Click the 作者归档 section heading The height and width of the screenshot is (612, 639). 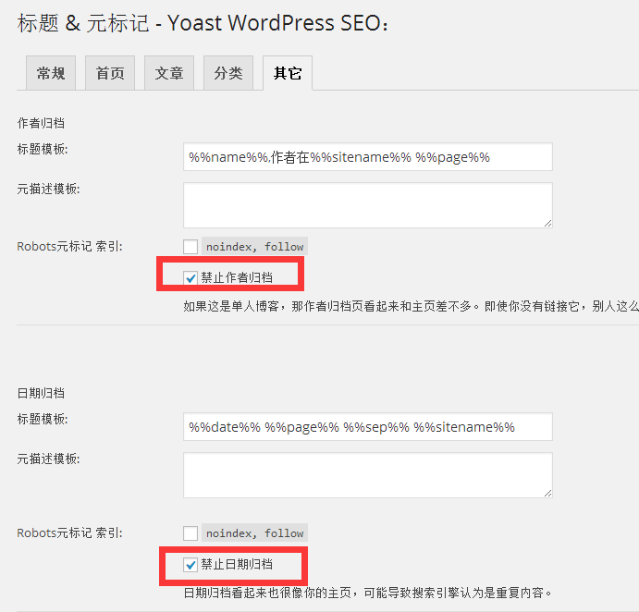(41, 123)
